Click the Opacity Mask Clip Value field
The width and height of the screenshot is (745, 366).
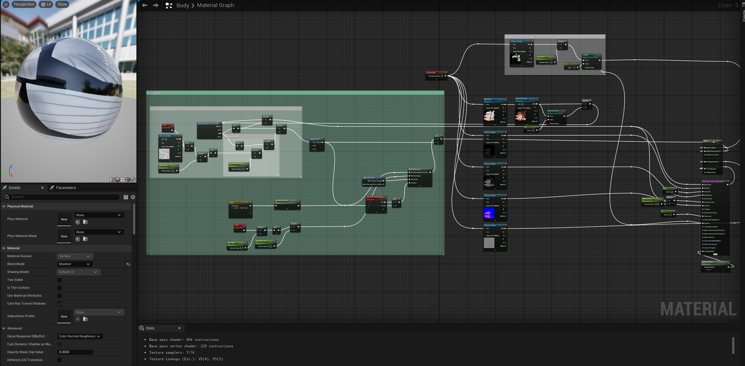tap(75, 352)
